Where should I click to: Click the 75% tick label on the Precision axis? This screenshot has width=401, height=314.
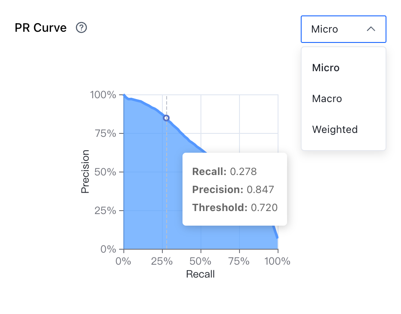point(105,133)
